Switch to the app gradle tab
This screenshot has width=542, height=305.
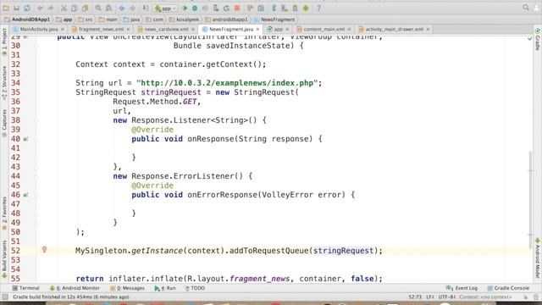pyautogui.click(x=279, y=30)
